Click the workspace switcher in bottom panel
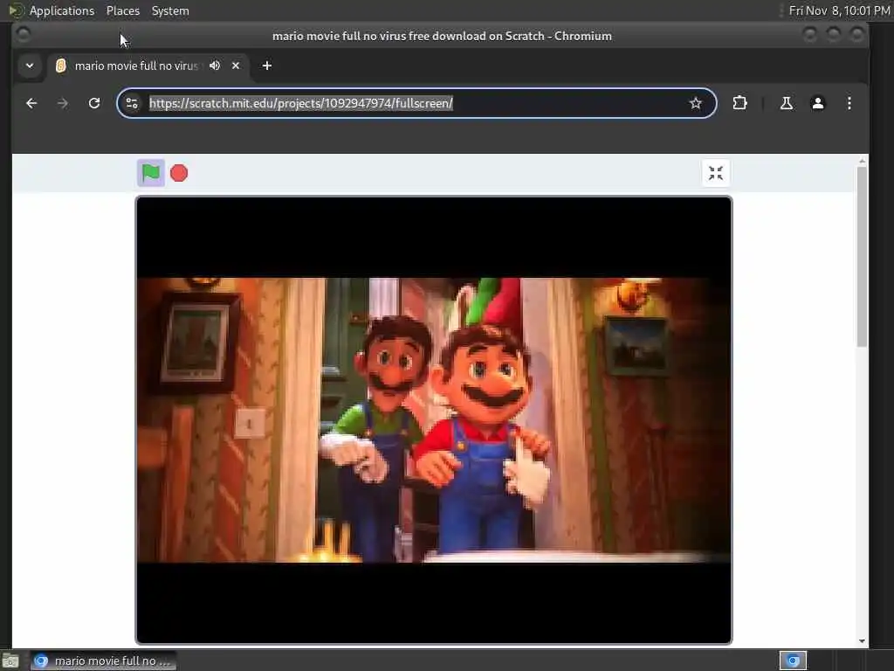894x671 pixels. click(x=793, y=661)
